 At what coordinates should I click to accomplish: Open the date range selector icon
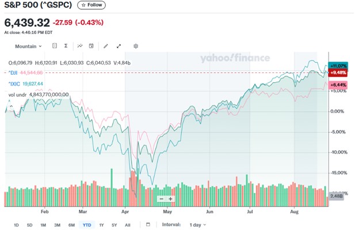[54, 46]
